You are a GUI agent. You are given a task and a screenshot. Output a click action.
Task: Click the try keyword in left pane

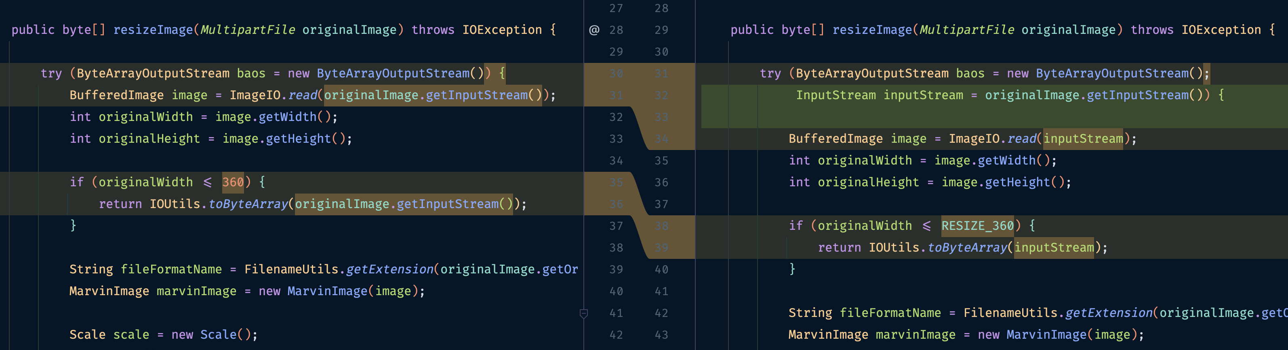point(51,73)
